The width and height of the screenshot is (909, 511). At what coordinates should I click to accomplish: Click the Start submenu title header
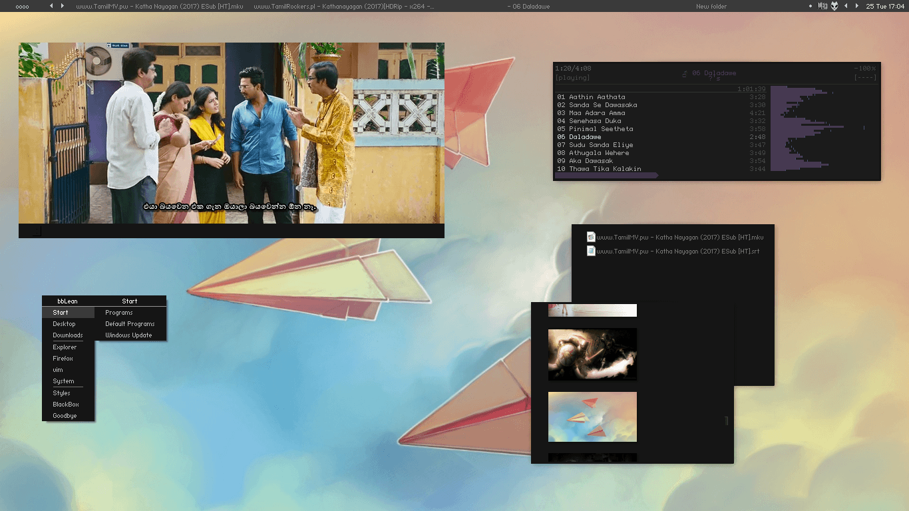130,301
